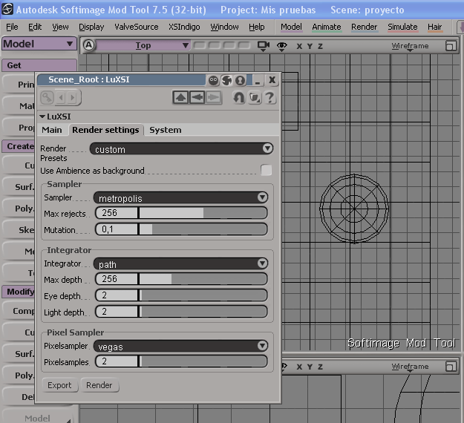Toggle the X axis in the lower viewport
Viewport: 464px width, 423px height.
299,367
